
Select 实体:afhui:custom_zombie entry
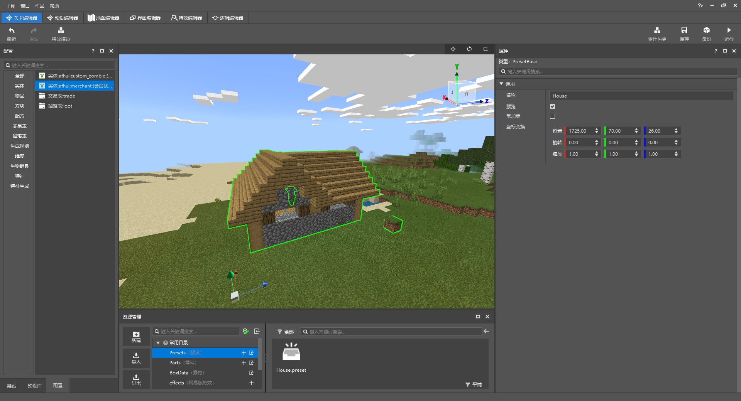(x=75, y=76)
